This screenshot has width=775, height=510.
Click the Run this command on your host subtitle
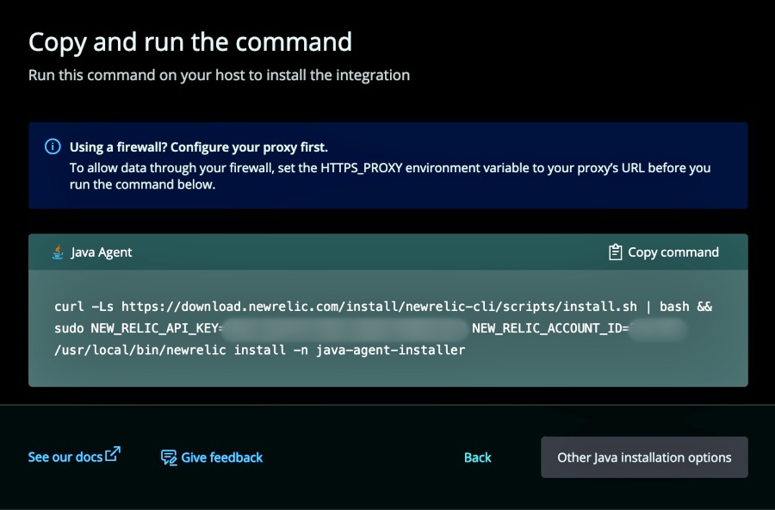click(x=219, y=75)
